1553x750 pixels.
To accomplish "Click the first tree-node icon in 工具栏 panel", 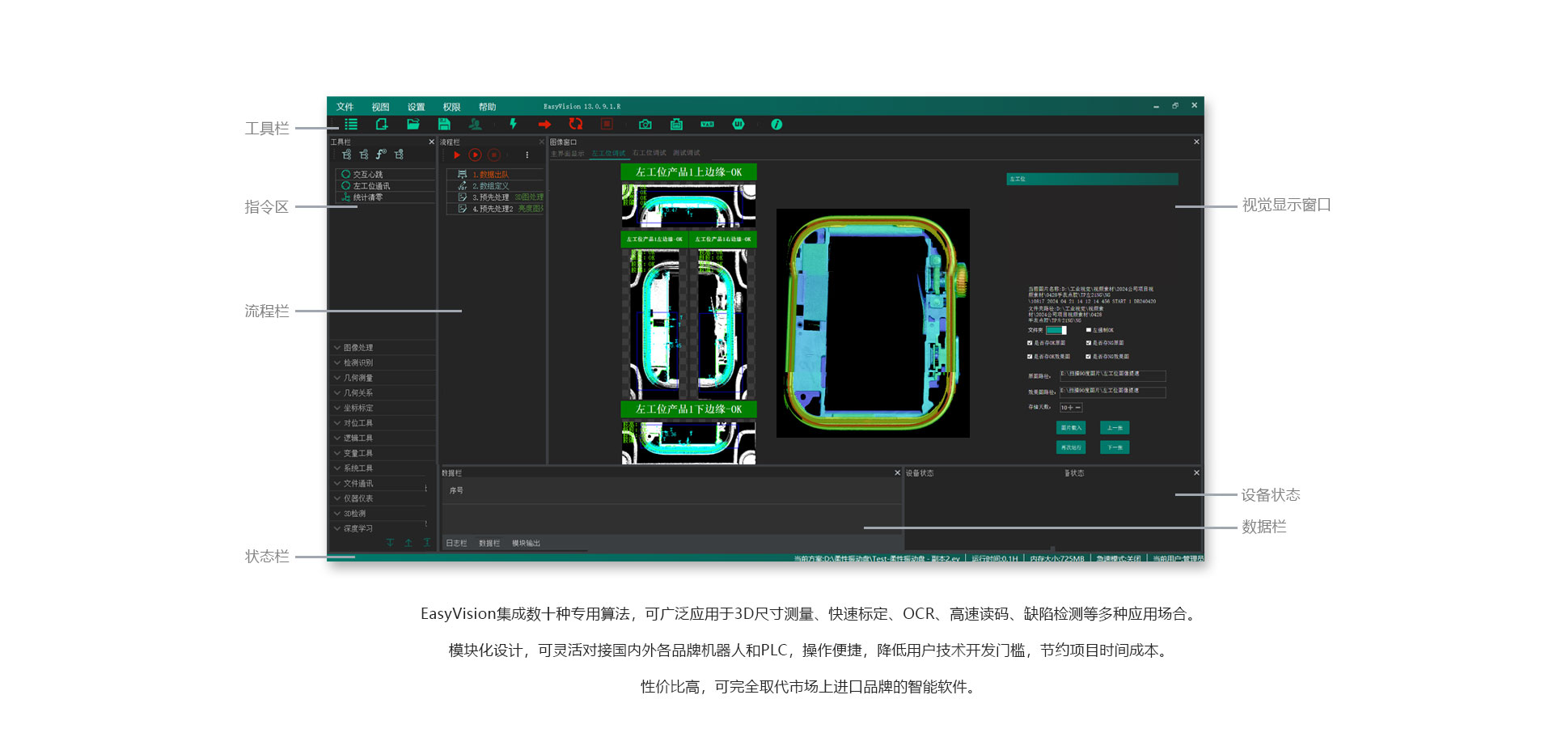I will [x=346, y=155].
